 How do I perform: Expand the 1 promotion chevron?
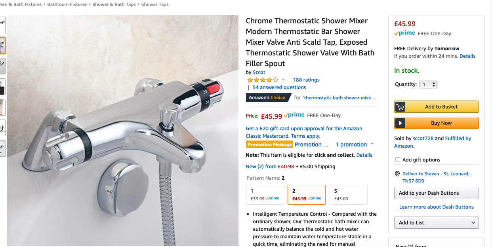pos(372,144)
